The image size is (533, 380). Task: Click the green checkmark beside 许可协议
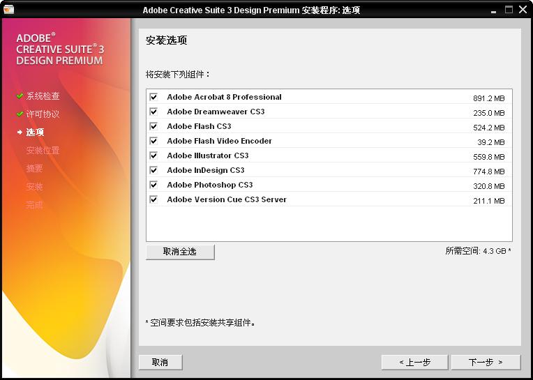pos(20,114)
